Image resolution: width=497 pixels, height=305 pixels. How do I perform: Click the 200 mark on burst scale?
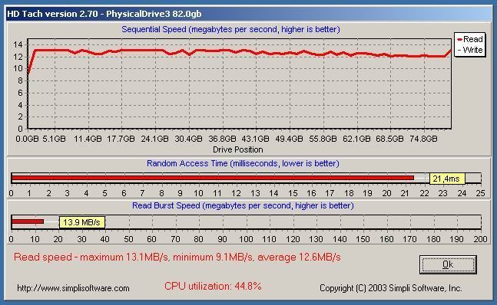[480, 239]
